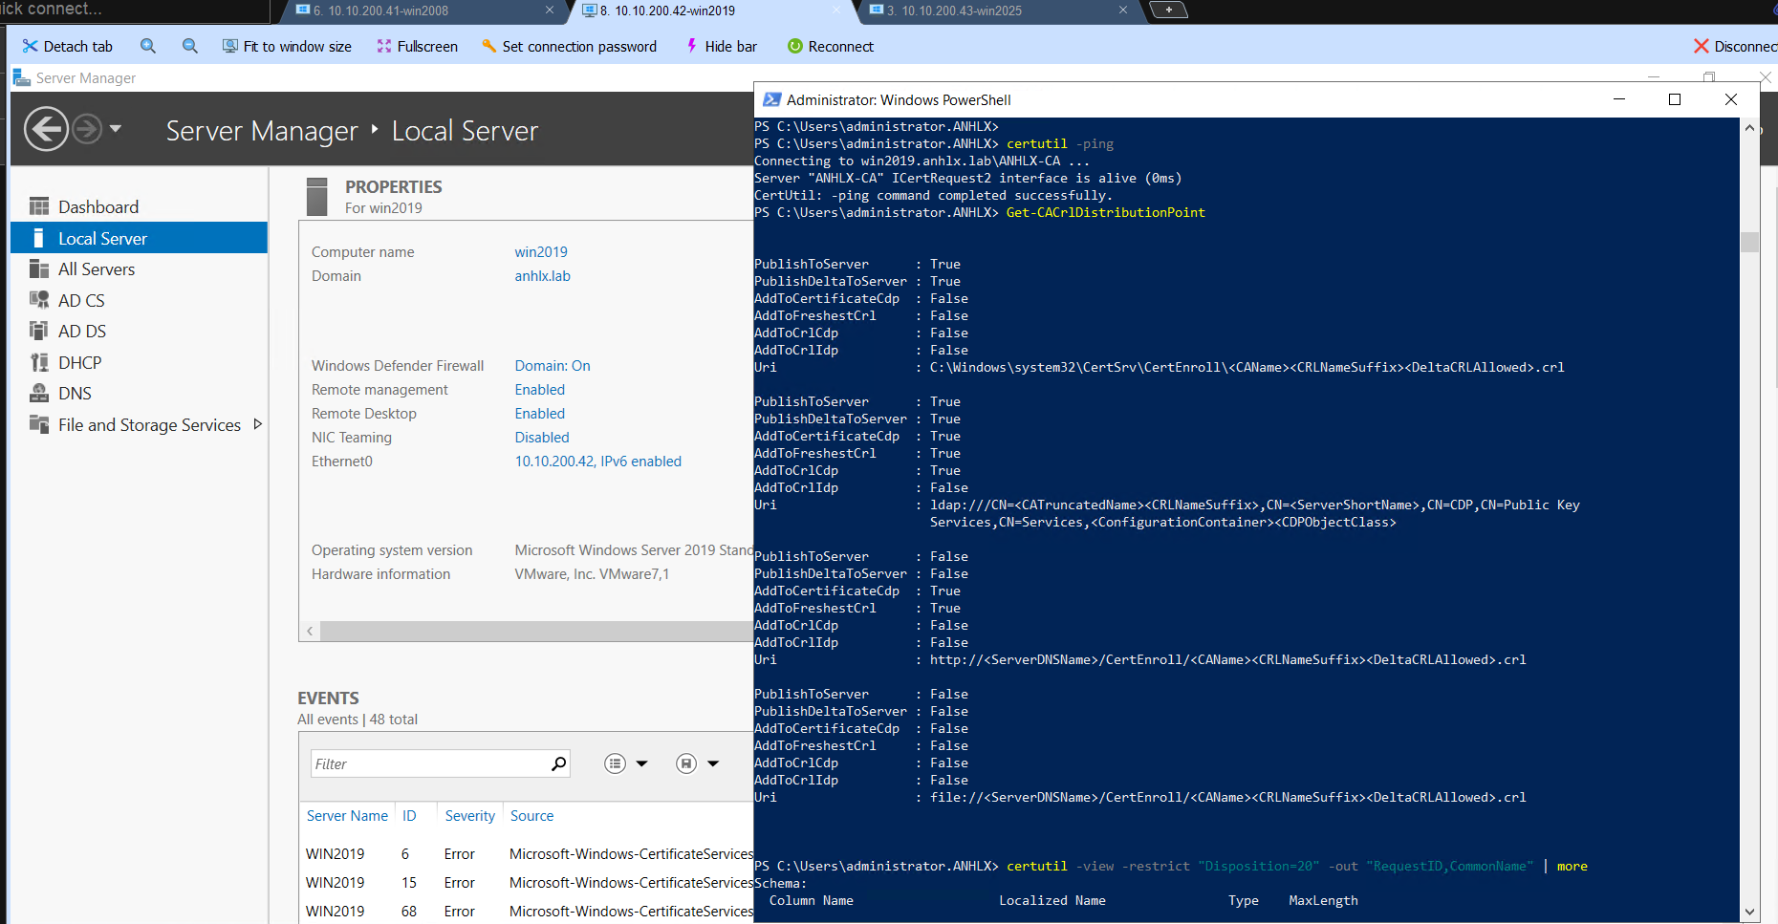The image size is (1778, 924).
Task: Minimize the PowerShell window
Action: pos(1619,99)
